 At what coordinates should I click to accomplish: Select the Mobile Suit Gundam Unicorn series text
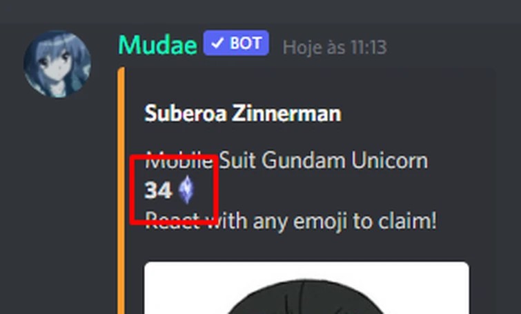pos(286,161)
